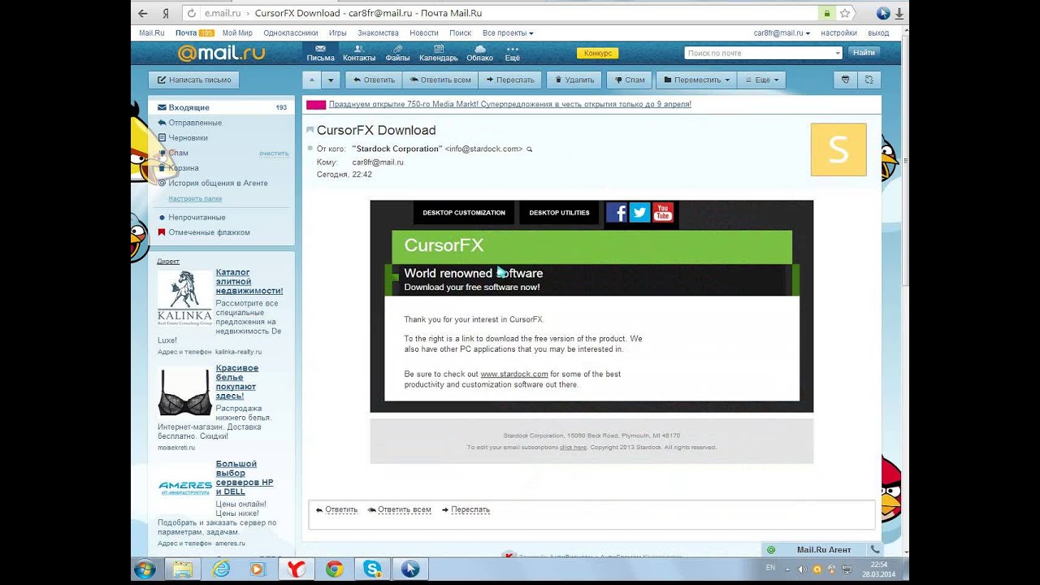Open Файлы in the top bar
The width and height of the screenshot is (1040, 585).
pyautogui.click(x=397, y=53)
